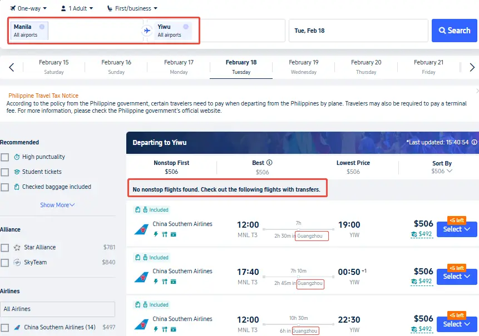
Task: Clear the Yiwu destination with its X icon
Action: click(186, 27)
